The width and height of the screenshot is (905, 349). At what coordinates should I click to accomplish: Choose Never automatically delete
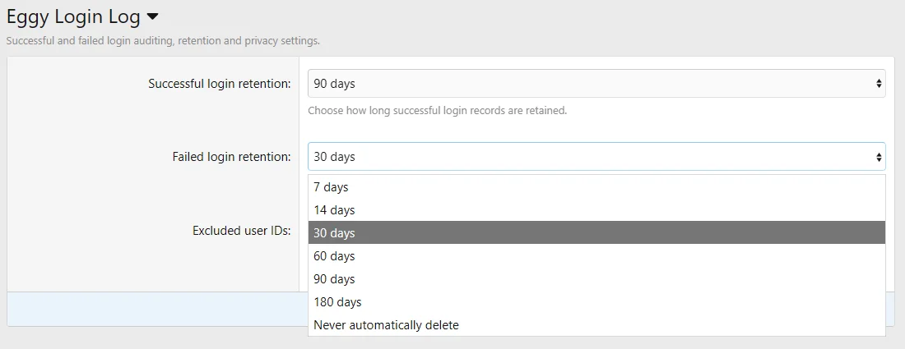pyautogui.click(x=596, y=325)
